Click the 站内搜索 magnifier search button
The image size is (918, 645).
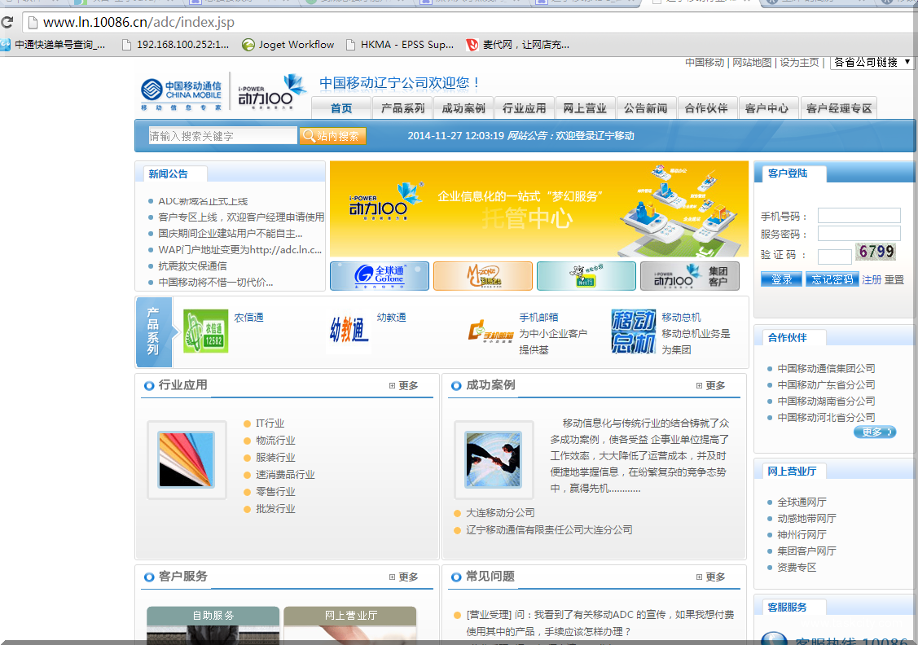[334, 135]
